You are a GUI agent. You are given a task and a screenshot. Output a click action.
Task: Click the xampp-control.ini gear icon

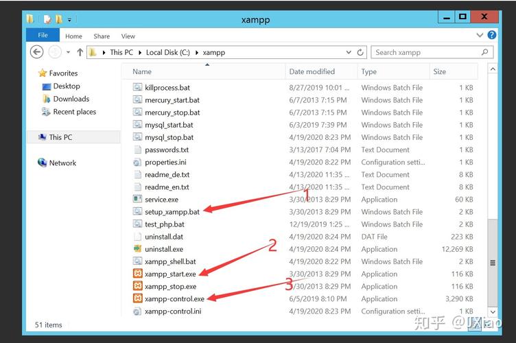click(x=137, y=311)
